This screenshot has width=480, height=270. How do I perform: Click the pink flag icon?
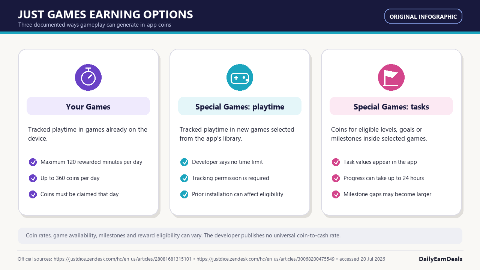tap(391, 77)
